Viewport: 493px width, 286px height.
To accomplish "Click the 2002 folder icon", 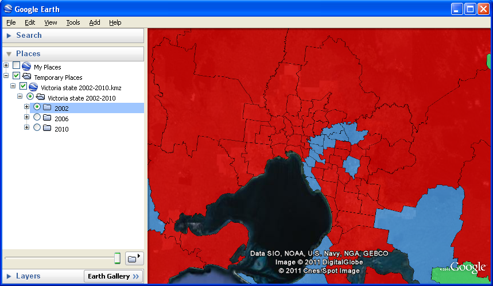I will (47, 107).
